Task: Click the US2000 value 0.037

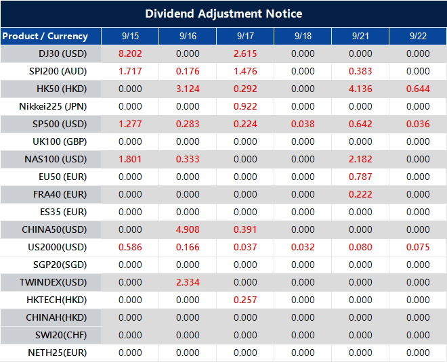Action: [x=245, y=247]
